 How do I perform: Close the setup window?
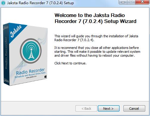tap(142, 2)
